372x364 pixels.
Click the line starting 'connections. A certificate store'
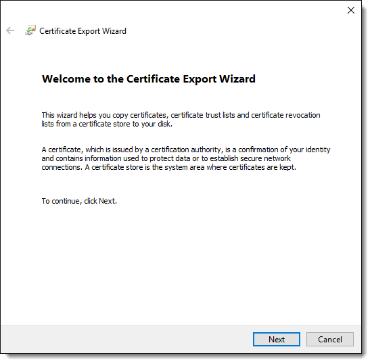[x=169, y=167]
